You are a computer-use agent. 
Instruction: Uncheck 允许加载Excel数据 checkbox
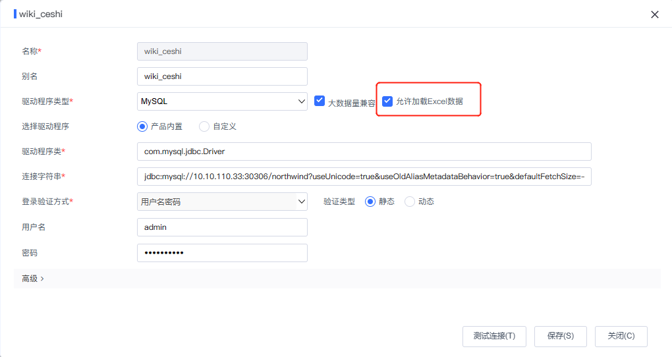[387, 101]
